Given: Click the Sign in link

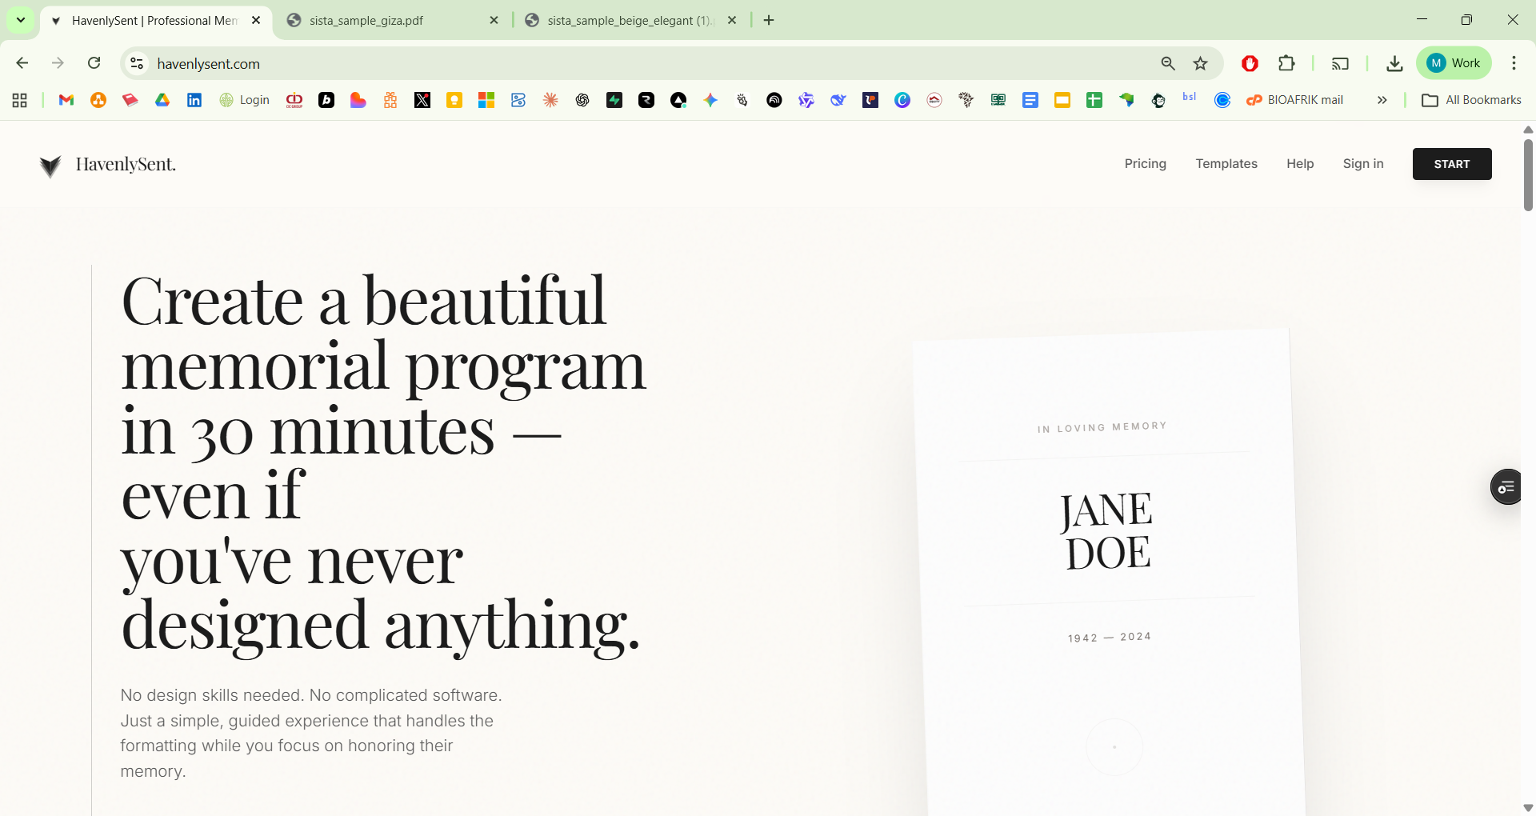Looking at the screenshot, I should click(1363, 164).
